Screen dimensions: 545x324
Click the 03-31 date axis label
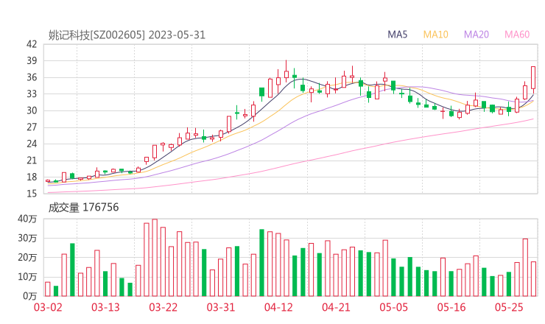click(221, 307)
